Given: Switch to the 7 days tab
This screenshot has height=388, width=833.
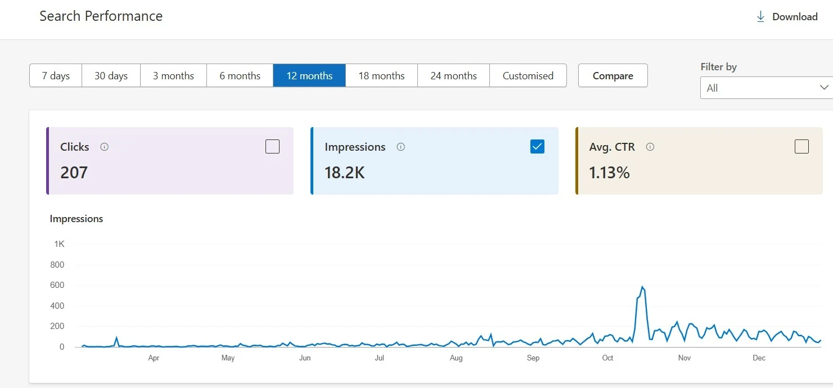Looking at the screenshot, I should [x=55, y=75].
